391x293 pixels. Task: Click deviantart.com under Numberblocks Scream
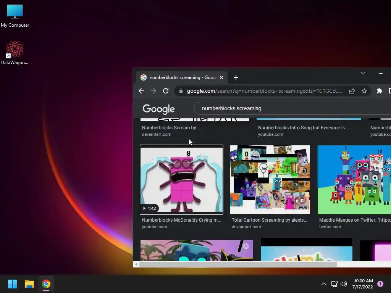(157, 134)
